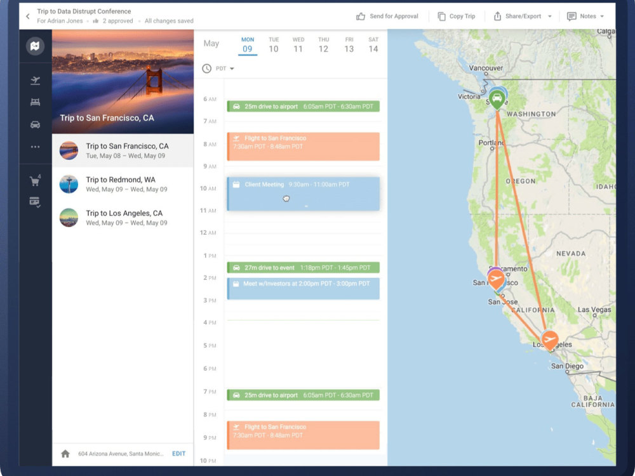Click the orange airplane pin at Los Angeles

(549, 340)
